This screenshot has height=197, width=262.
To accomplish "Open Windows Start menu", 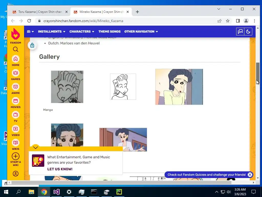I will click(x=6, y=192).
